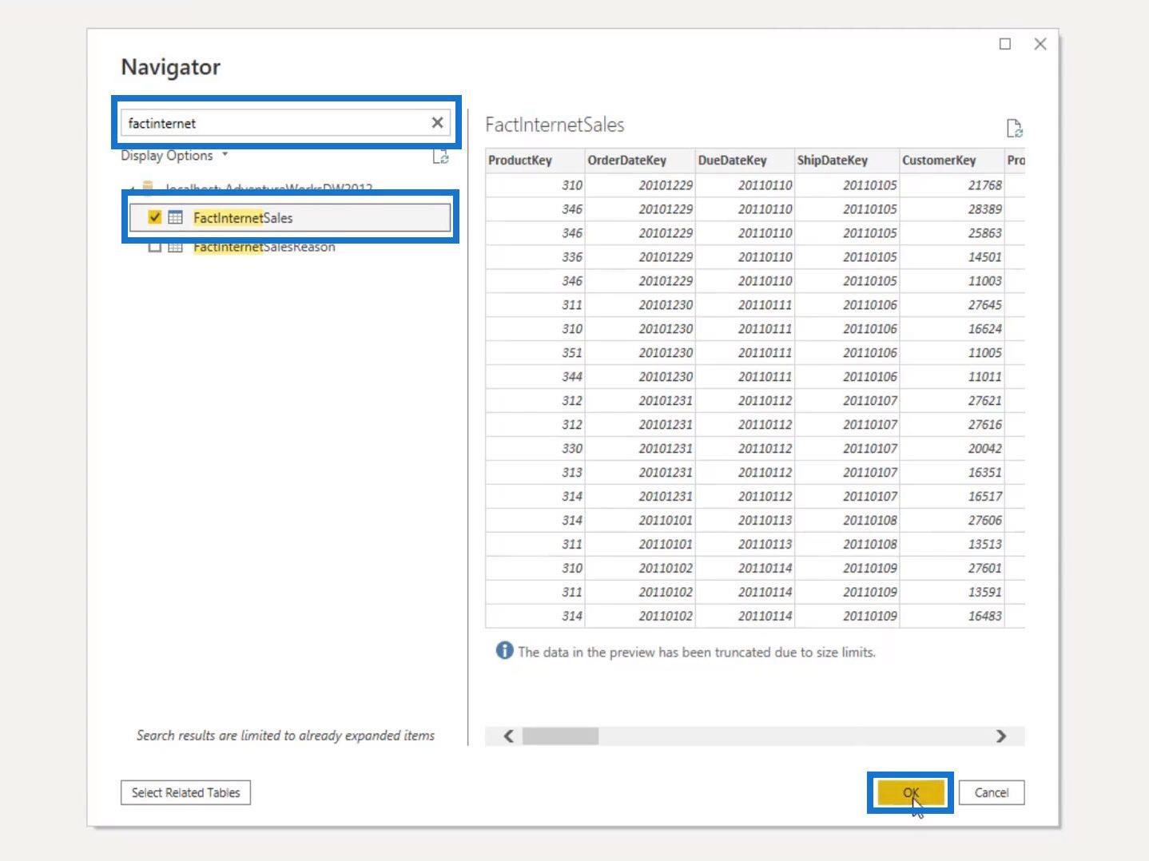The image size is (1149, 861).
Task: Click the FactInternetSales table icon
Action: click(175, 217)
